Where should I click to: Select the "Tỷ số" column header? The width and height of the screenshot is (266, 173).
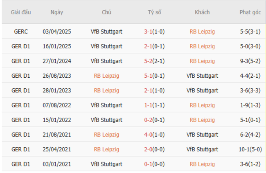point(154,12)
